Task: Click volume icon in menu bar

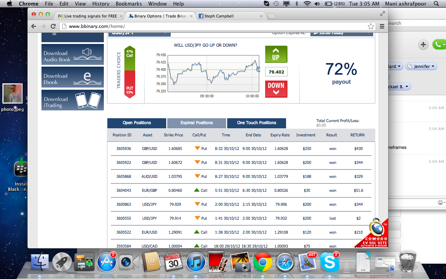Action: click(317, 4)
